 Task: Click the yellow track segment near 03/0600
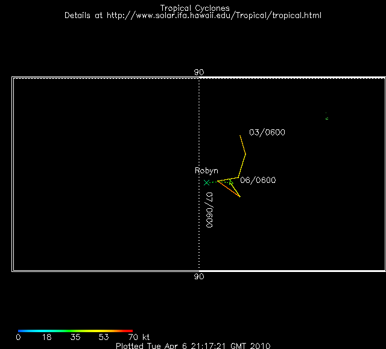(x=242, y=145)
